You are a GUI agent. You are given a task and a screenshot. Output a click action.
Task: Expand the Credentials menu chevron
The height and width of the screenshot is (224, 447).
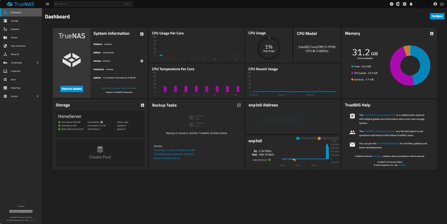point(38,63)
